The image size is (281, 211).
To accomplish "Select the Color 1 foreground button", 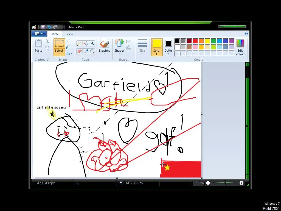I will pos(157,47).
